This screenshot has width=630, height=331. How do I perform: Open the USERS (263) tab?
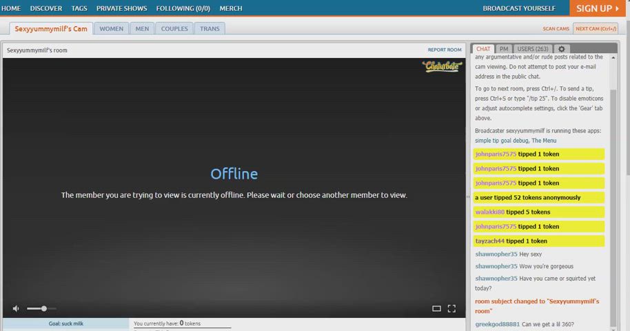(533, 49)
